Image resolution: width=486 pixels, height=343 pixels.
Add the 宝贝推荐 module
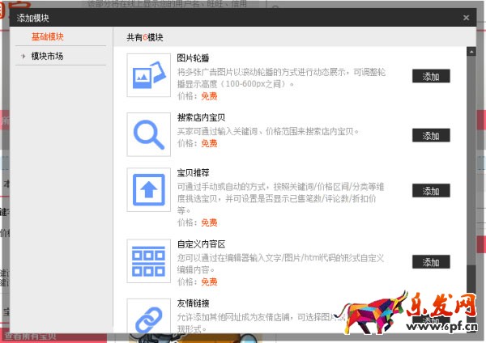click(430, 190)
